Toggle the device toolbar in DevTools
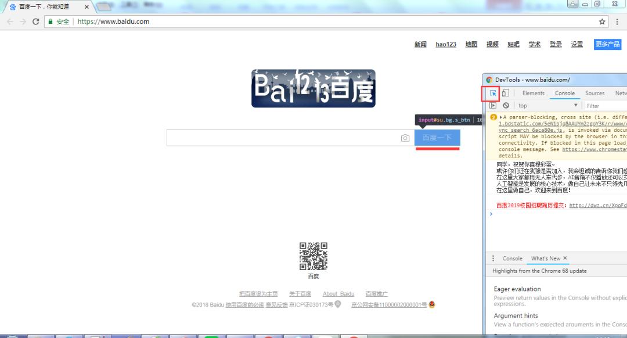Viewport: 627px width, 338px height. tap(506, 92)
